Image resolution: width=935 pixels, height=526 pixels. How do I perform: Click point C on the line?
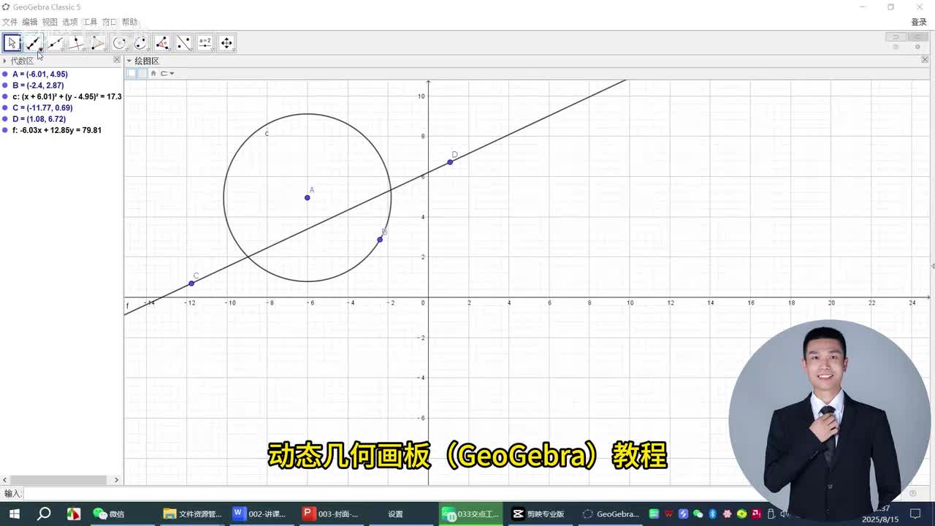click(x=191, y=283)
